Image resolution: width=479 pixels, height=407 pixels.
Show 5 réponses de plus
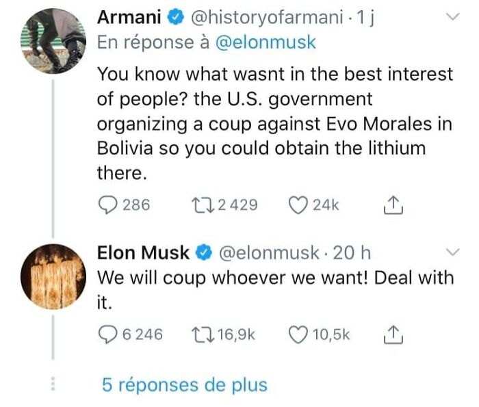[x=184, y=385]
